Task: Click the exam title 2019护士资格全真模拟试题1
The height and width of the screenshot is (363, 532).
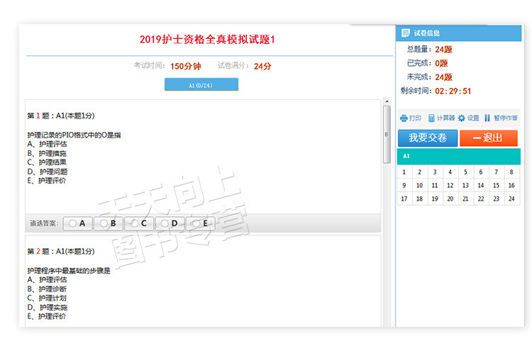Action: click(x=207, y=40)
